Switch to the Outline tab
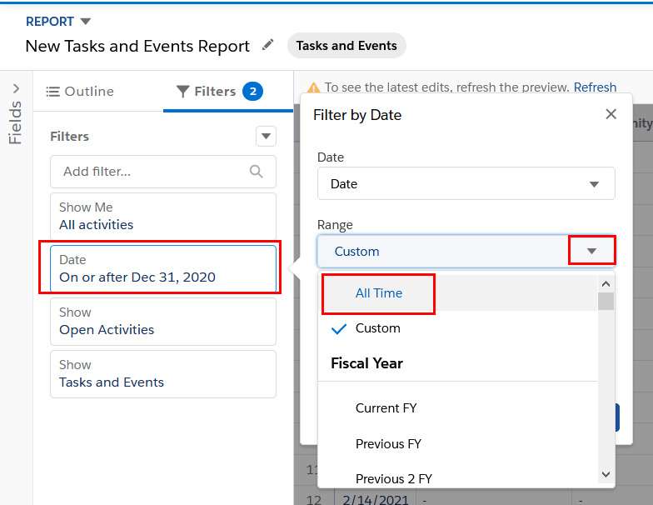653x505 pixels. (x=80, y=92)
